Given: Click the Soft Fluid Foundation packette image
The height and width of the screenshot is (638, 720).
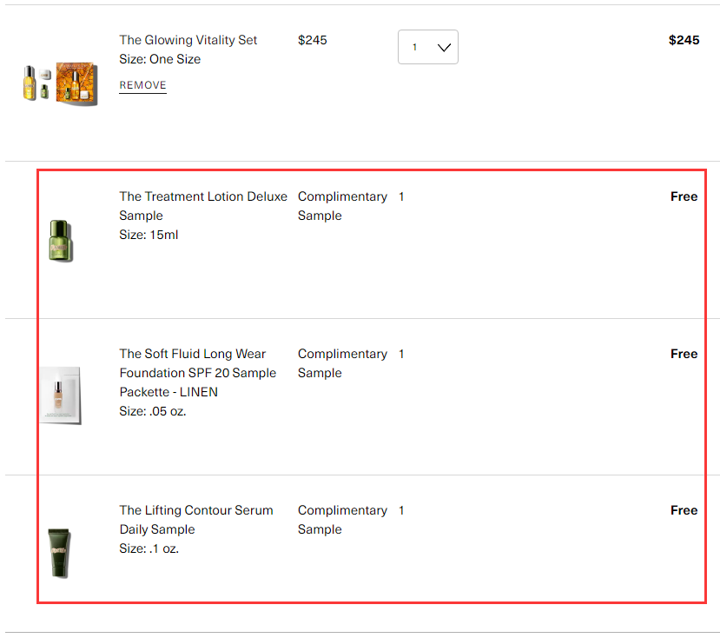Looking at the screenshot, I should [x=60, y=395].
